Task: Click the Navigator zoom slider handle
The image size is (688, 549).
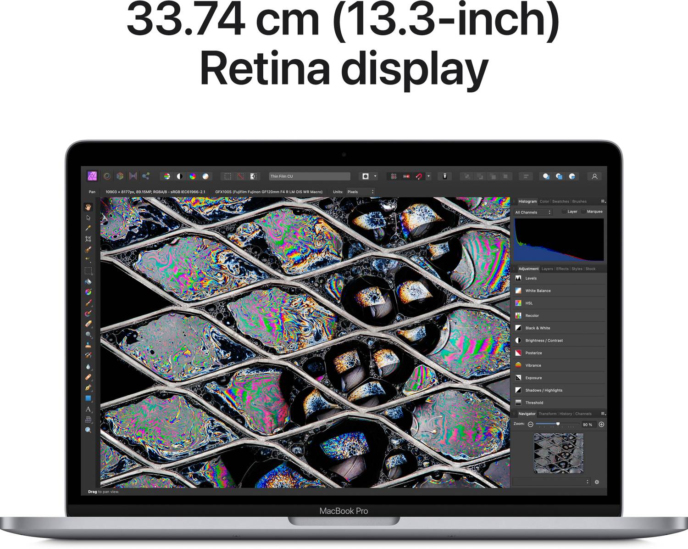Action: pyautogui.click(x=558, y=424)
